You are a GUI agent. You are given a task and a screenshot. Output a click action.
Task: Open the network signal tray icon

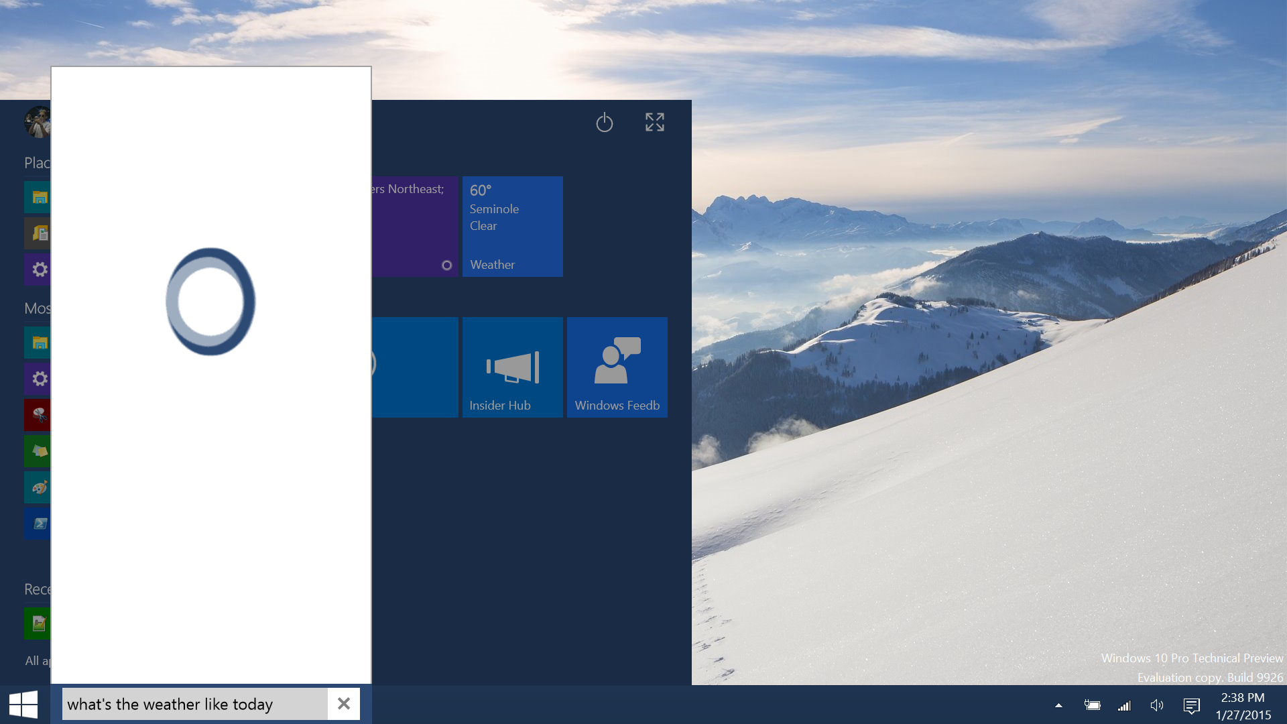[x=1124, y=705]
